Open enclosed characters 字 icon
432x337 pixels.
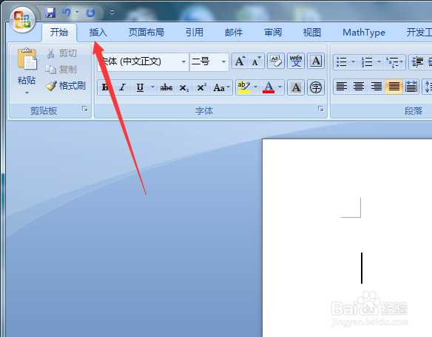(x=316, y=87)
